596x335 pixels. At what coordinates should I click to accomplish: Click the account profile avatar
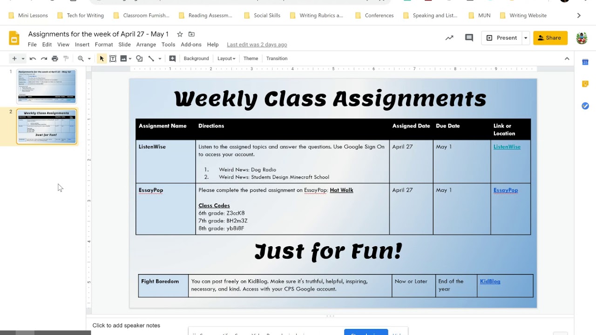(582, 38)
